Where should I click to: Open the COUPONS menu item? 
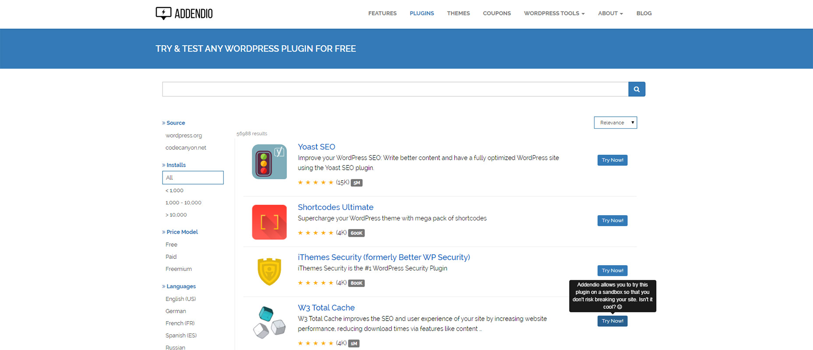point(497,13)
